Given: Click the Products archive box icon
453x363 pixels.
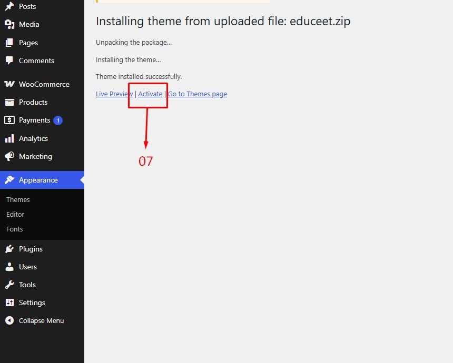Looking at the screenshot, I should (x=9, y=102).
